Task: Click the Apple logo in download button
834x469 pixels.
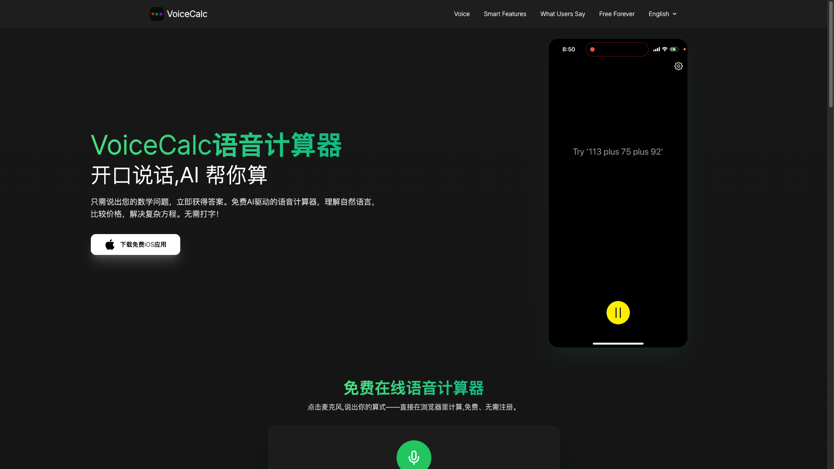Action: coord(110,244)
